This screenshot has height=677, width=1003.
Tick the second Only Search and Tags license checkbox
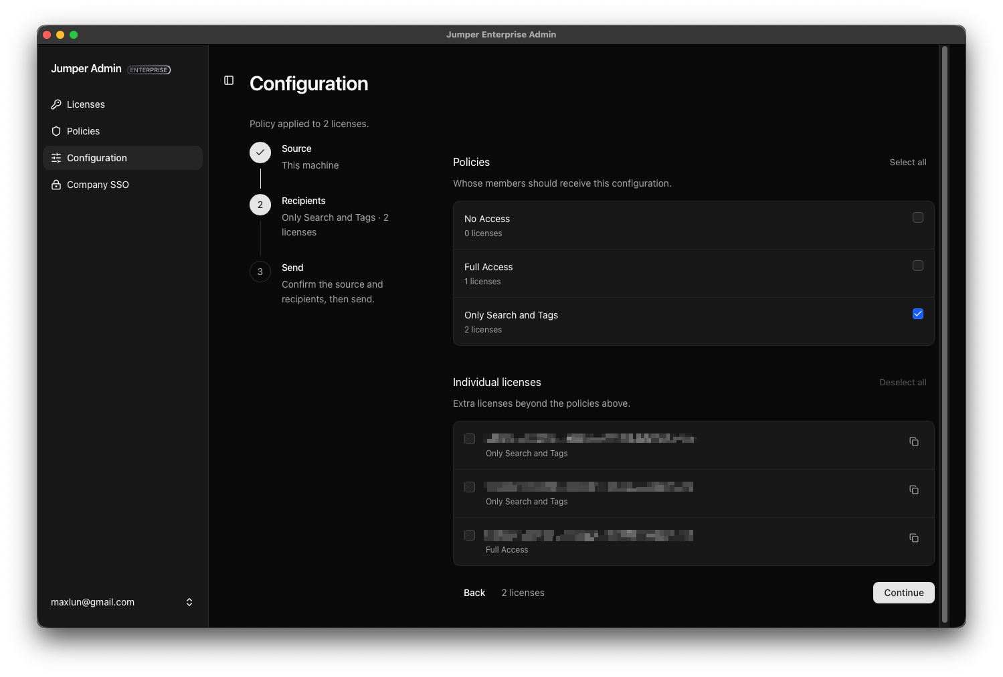pyautogui.click(x=470, y=487)
